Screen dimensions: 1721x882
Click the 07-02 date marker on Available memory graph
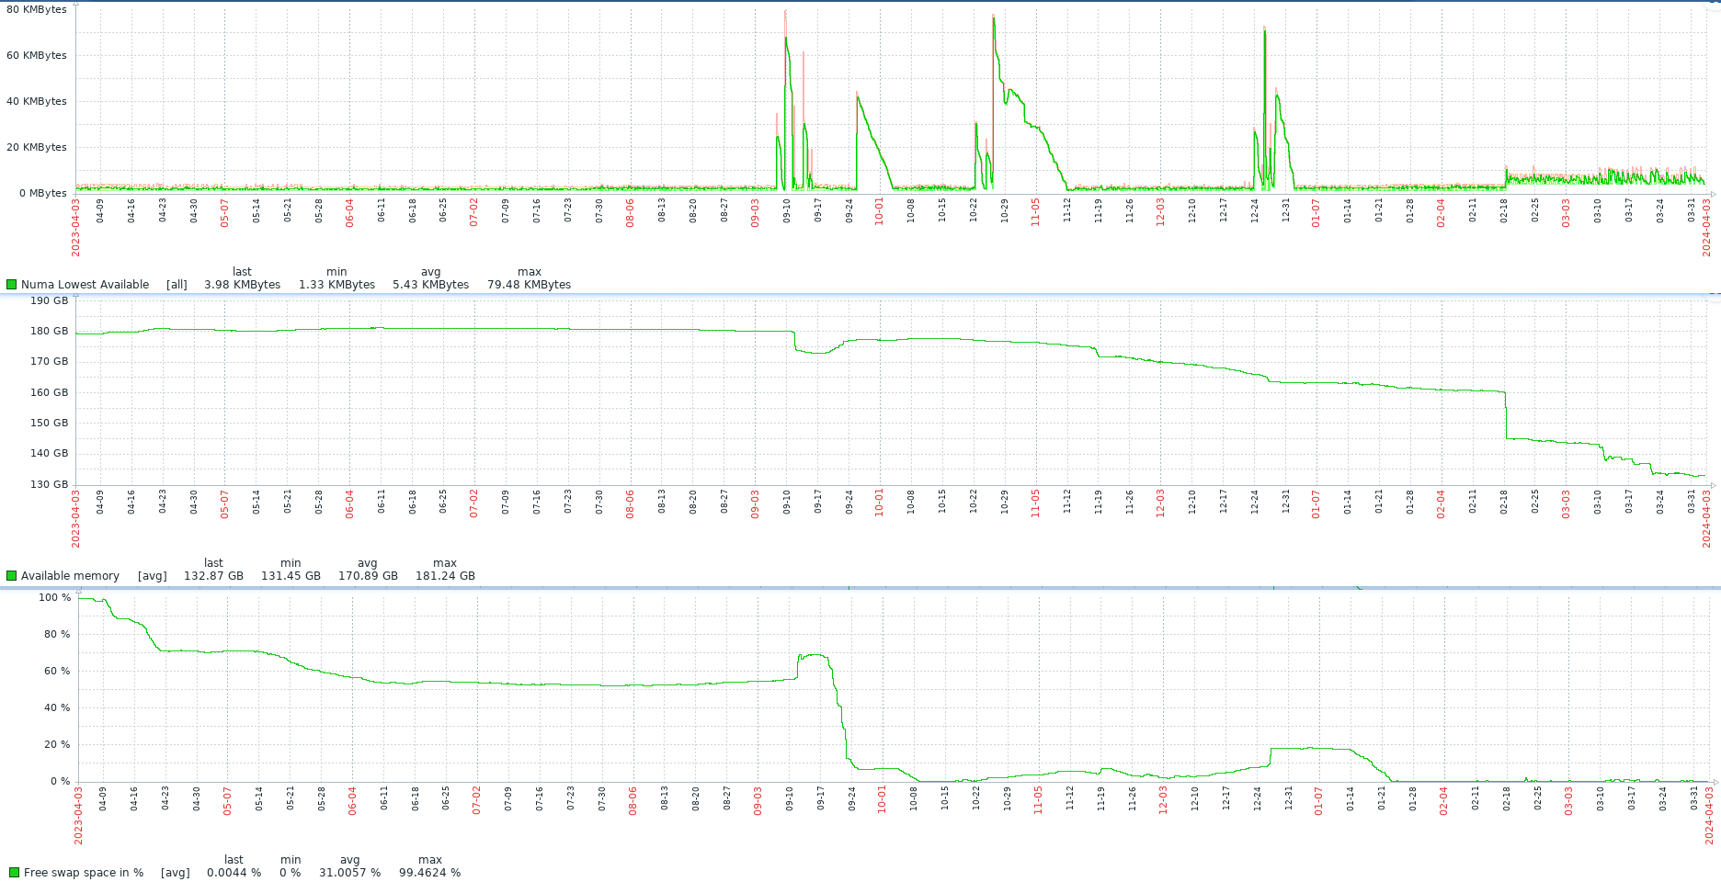(474, 503)
